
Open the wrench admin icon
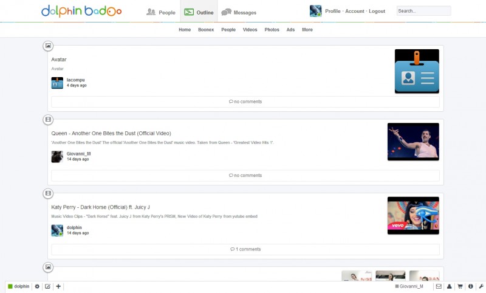coord(481,286)
